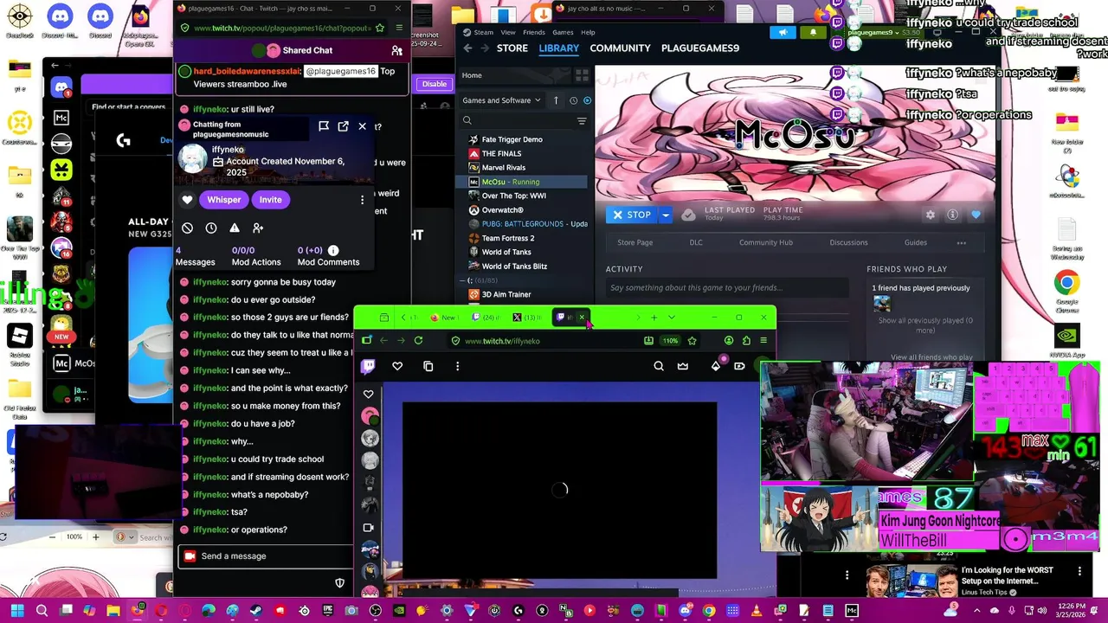
Task: Toggle the recent-activity clock sort icon in Steam
Action: [x=573, y=100]
